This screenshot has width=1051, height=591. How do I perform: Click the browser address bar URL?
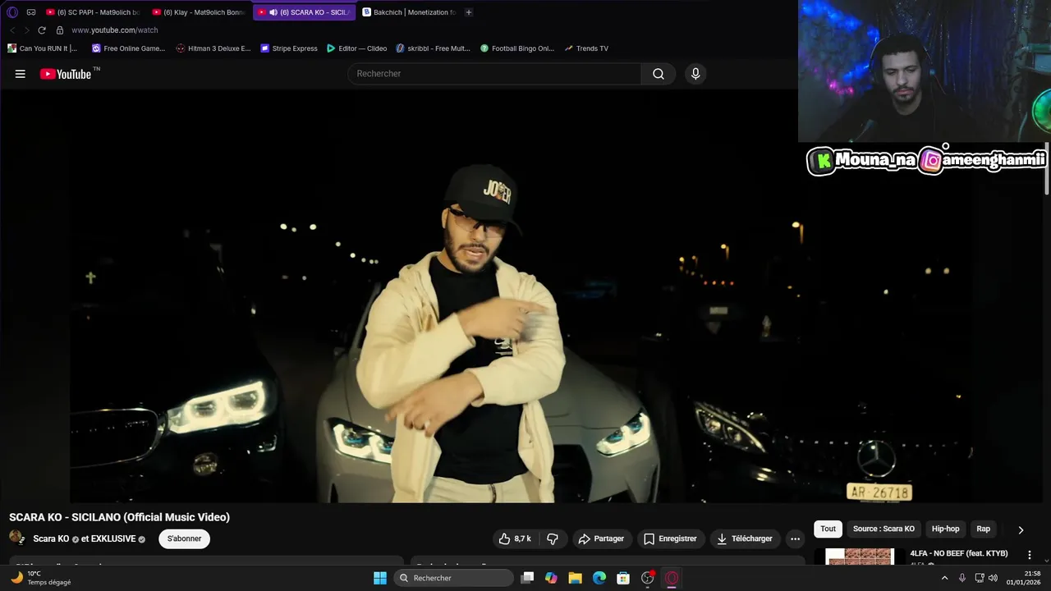[115, 30]
